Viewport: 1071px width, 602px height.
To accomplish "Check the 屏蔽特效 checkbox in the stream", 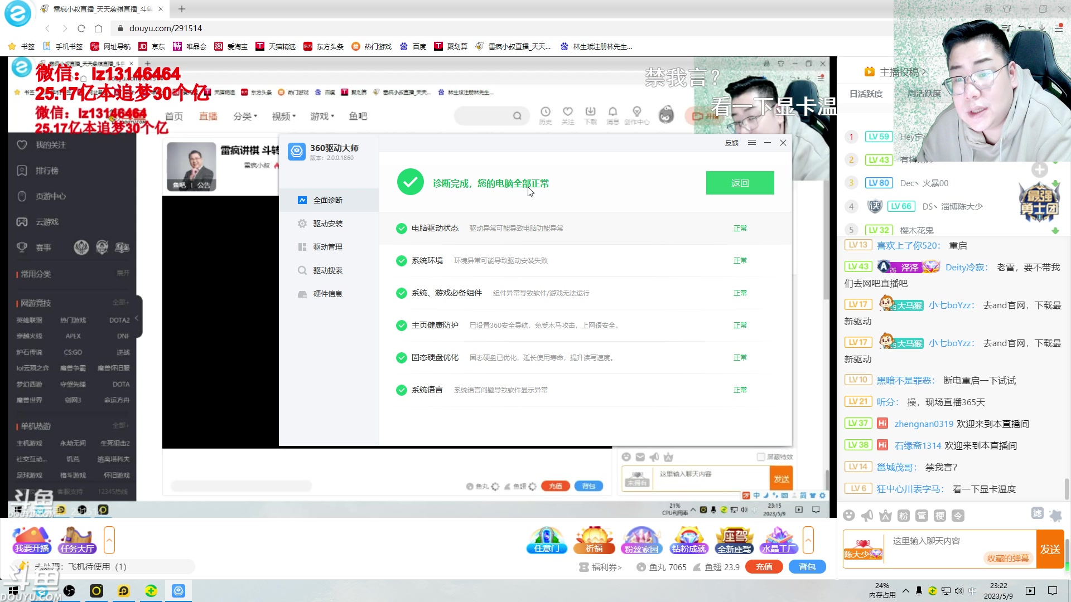I will pos(761,457).
